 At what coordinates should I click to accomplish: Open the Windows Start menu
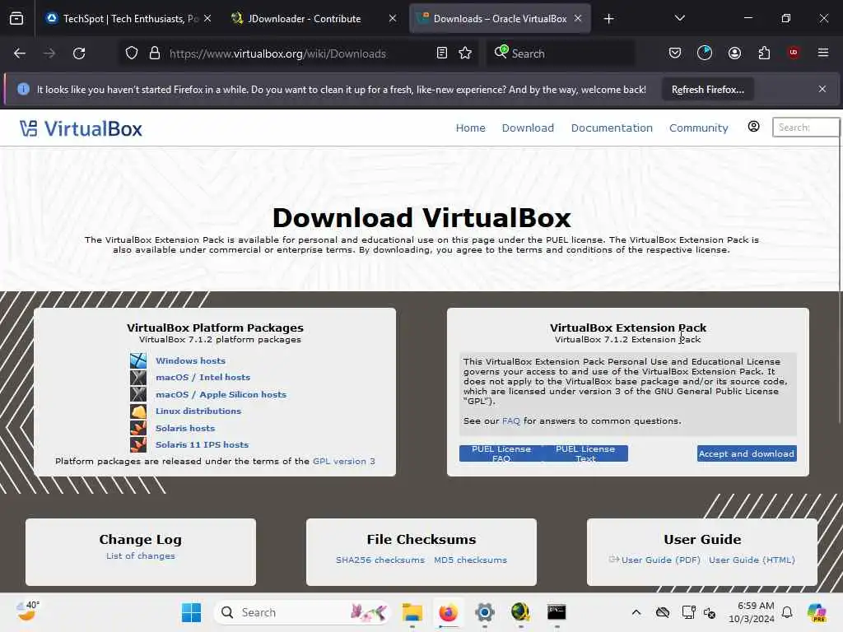pos(191,612)
